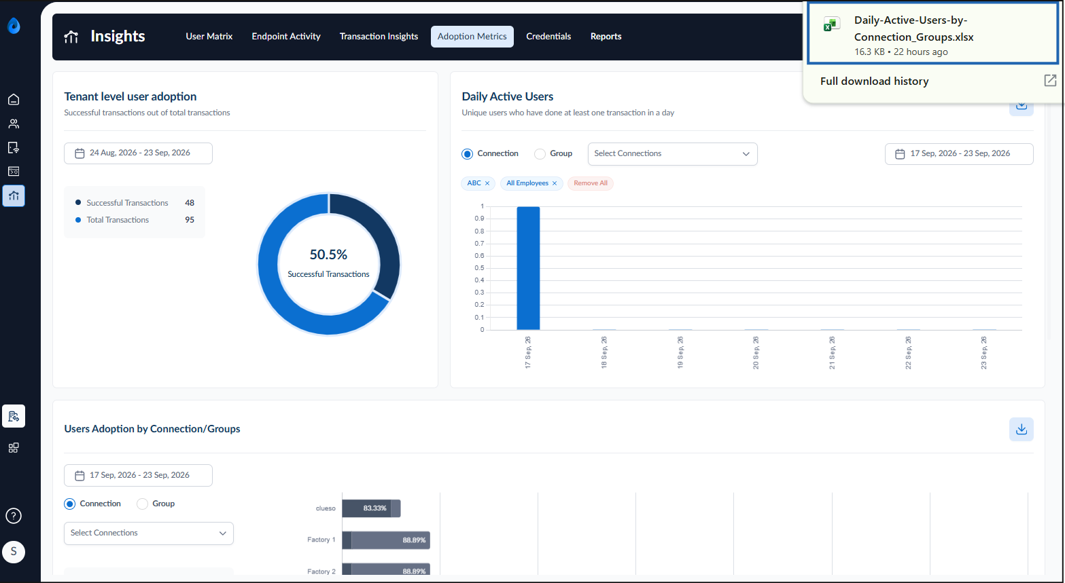This screenshot has height=583, width=1065.
Task: Download Daily Active Users data
Action: [1021, 107]
